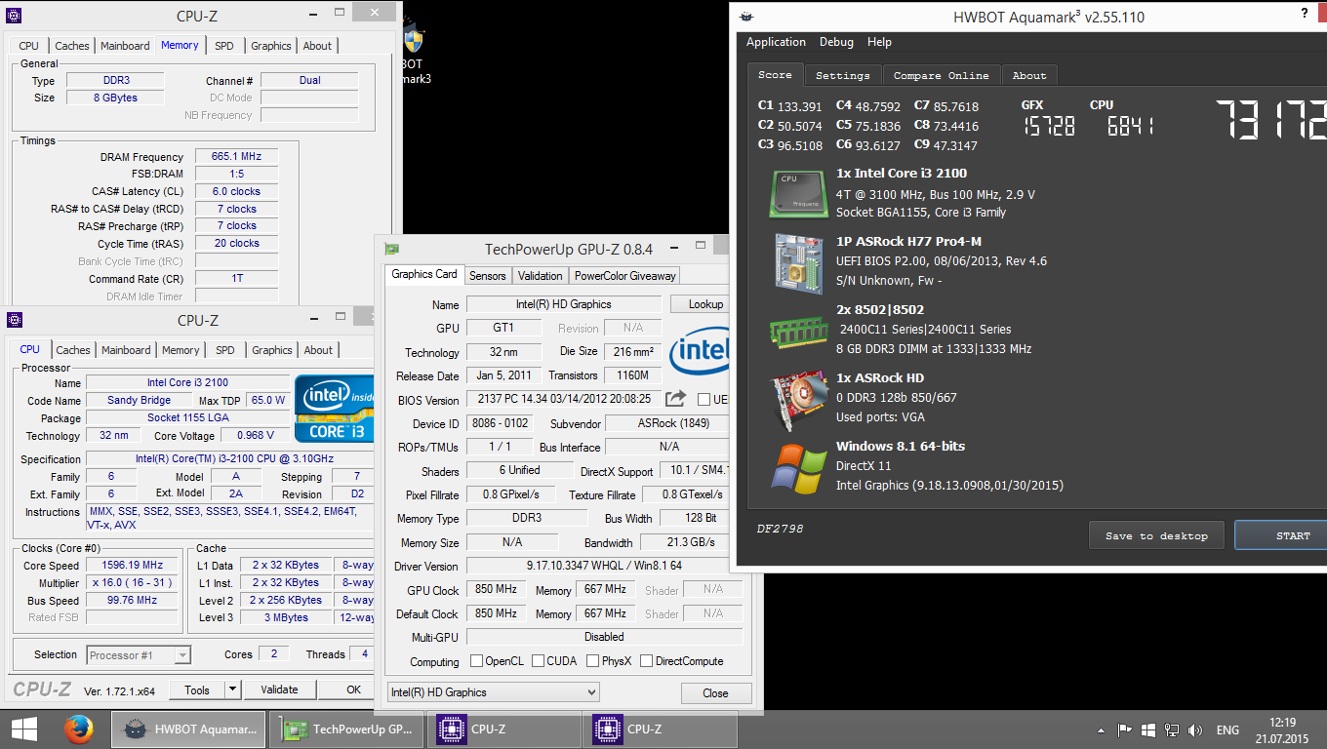Open the Processor #1 selection dropdown in CPU-Z
1327x749 pixels.
click(139, 654)
